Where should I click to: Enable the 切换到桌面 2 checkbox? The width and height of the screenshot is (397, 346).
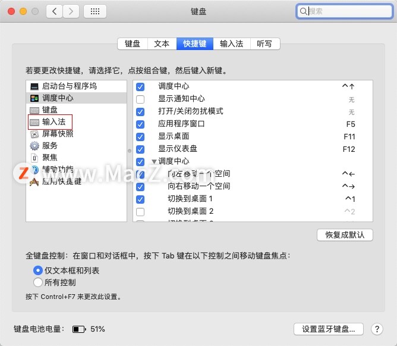[x=140, y=212]
